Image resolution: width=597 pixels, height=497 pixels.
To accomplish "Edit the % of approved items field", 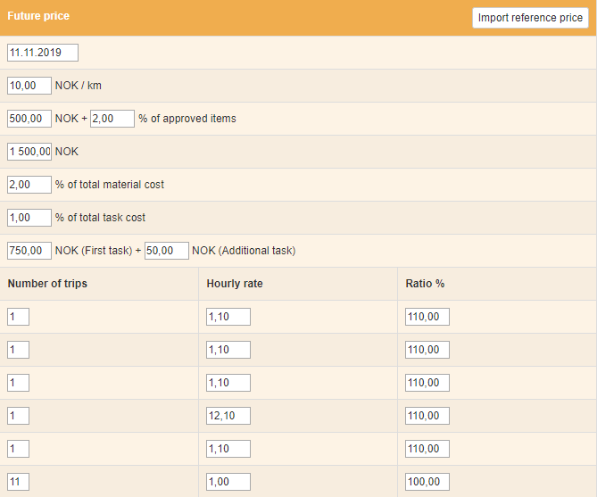I will (112, 119).
